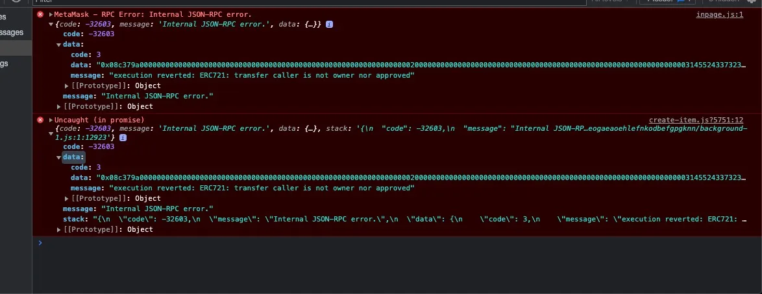Click the 0x08c379a hex data value in the MetaMask error
Image resolution: width=762 pixels, height=294 pixels.
tap(421, 65)
